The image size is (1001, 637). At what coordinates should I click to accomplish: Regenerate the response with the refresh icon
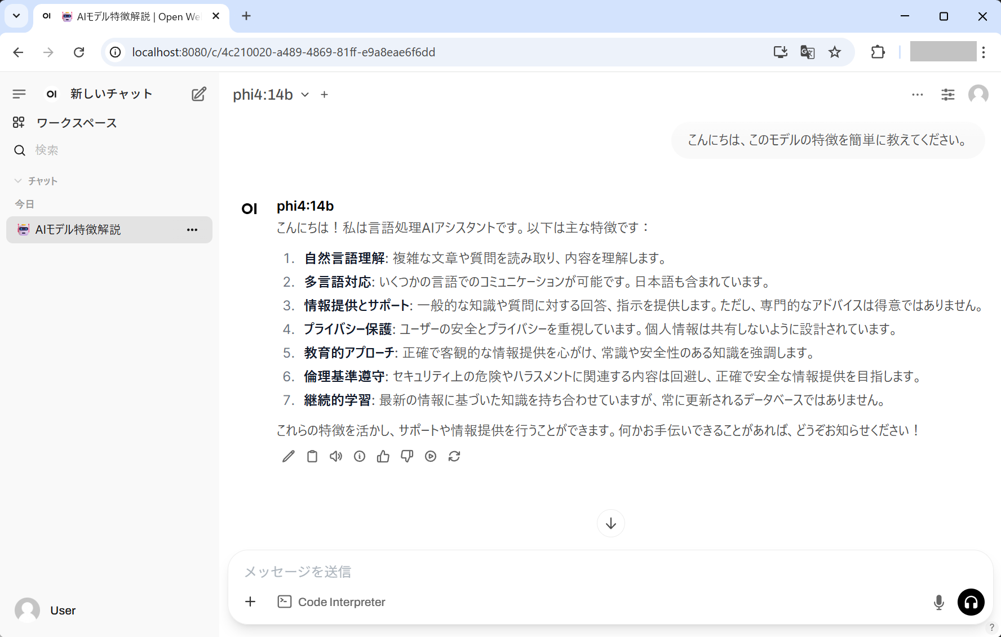coord(454,456)
